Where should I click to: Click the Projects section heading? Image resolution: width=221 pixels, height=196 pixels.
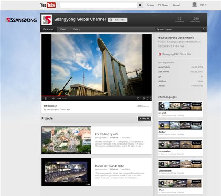[47, 119]
